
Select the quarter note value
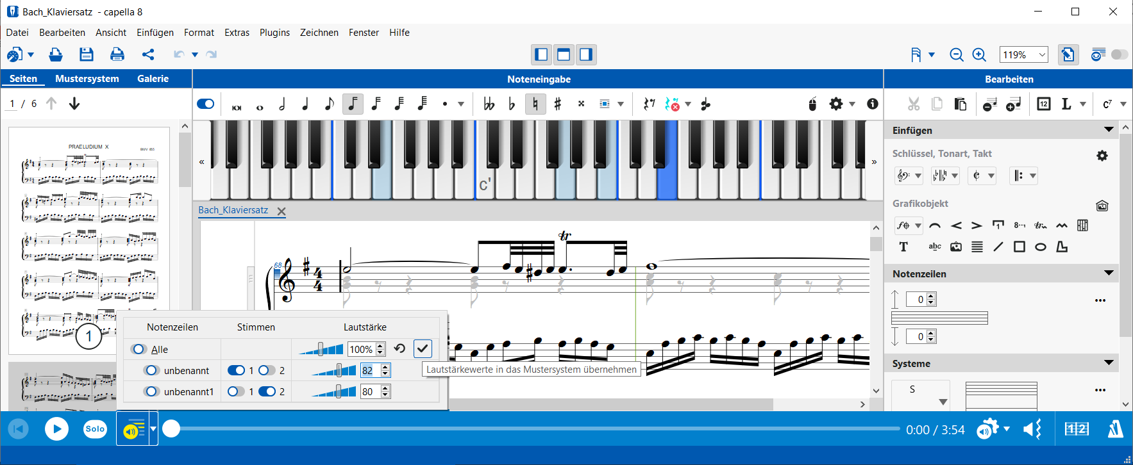coord(305,104)
